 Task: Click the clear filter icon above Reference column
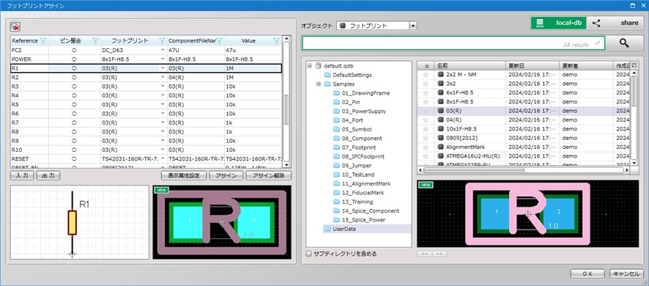pyautogui.click(x=15, y=27)
